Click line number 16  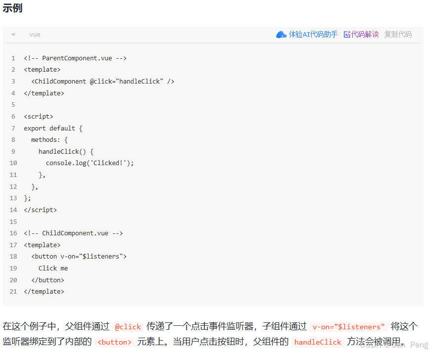coord(13,233)
